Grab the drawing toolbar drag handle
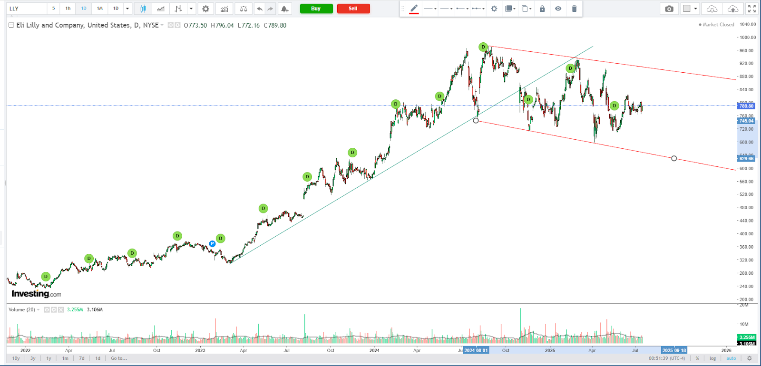761x366 pixels. click(403, 9)
